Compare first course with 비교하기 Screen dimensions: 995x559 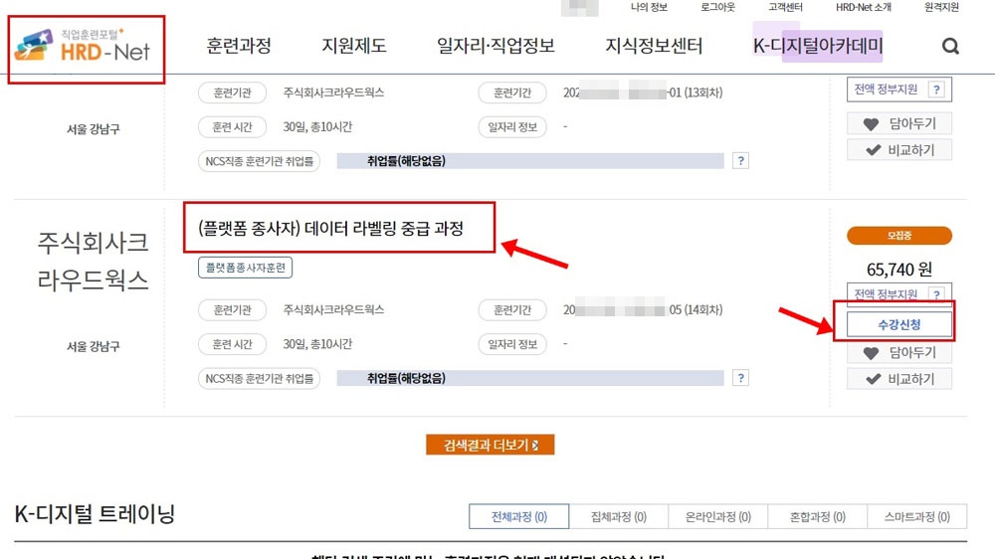(899, 150)
